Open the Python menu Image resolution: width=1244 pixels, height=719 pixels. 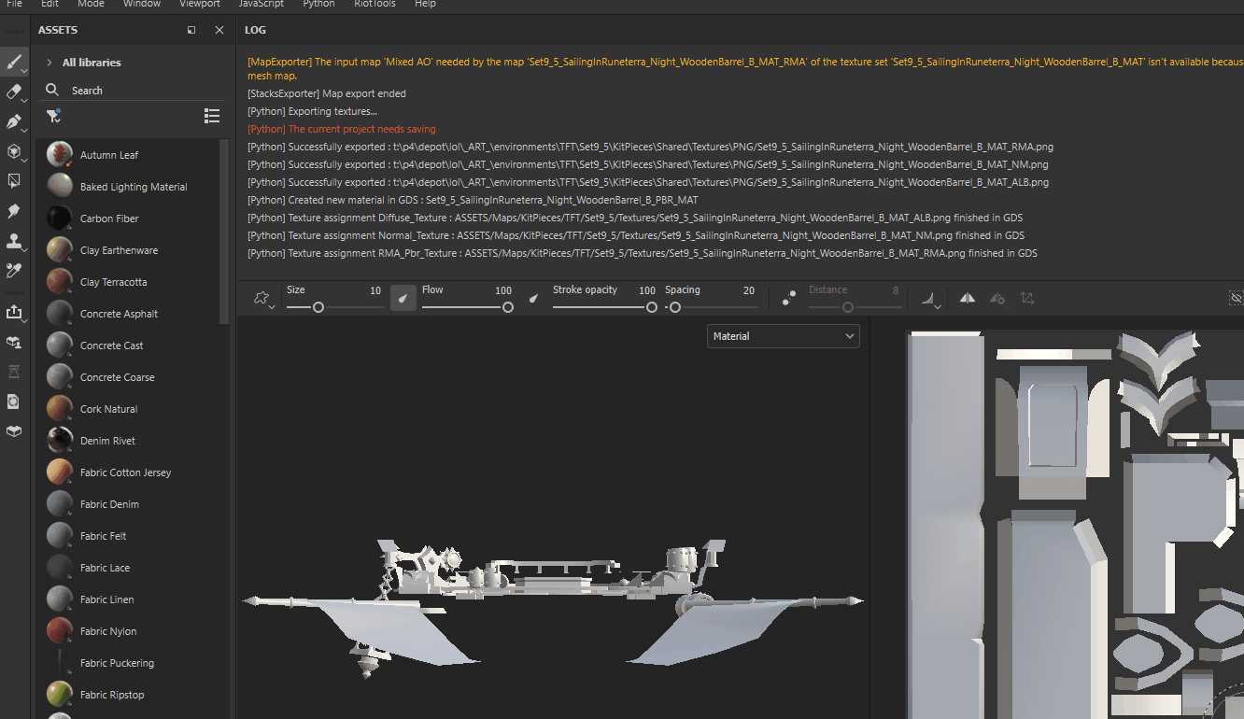(318, 4)
